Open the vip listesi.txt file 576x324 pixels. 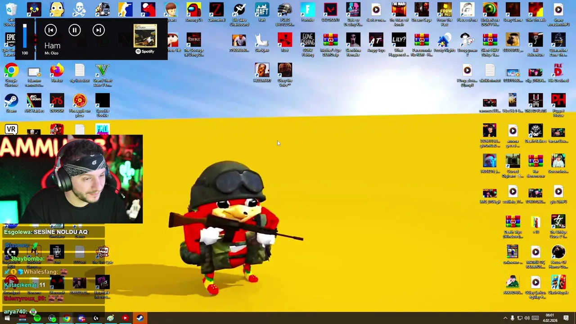[x=80, y=73]
